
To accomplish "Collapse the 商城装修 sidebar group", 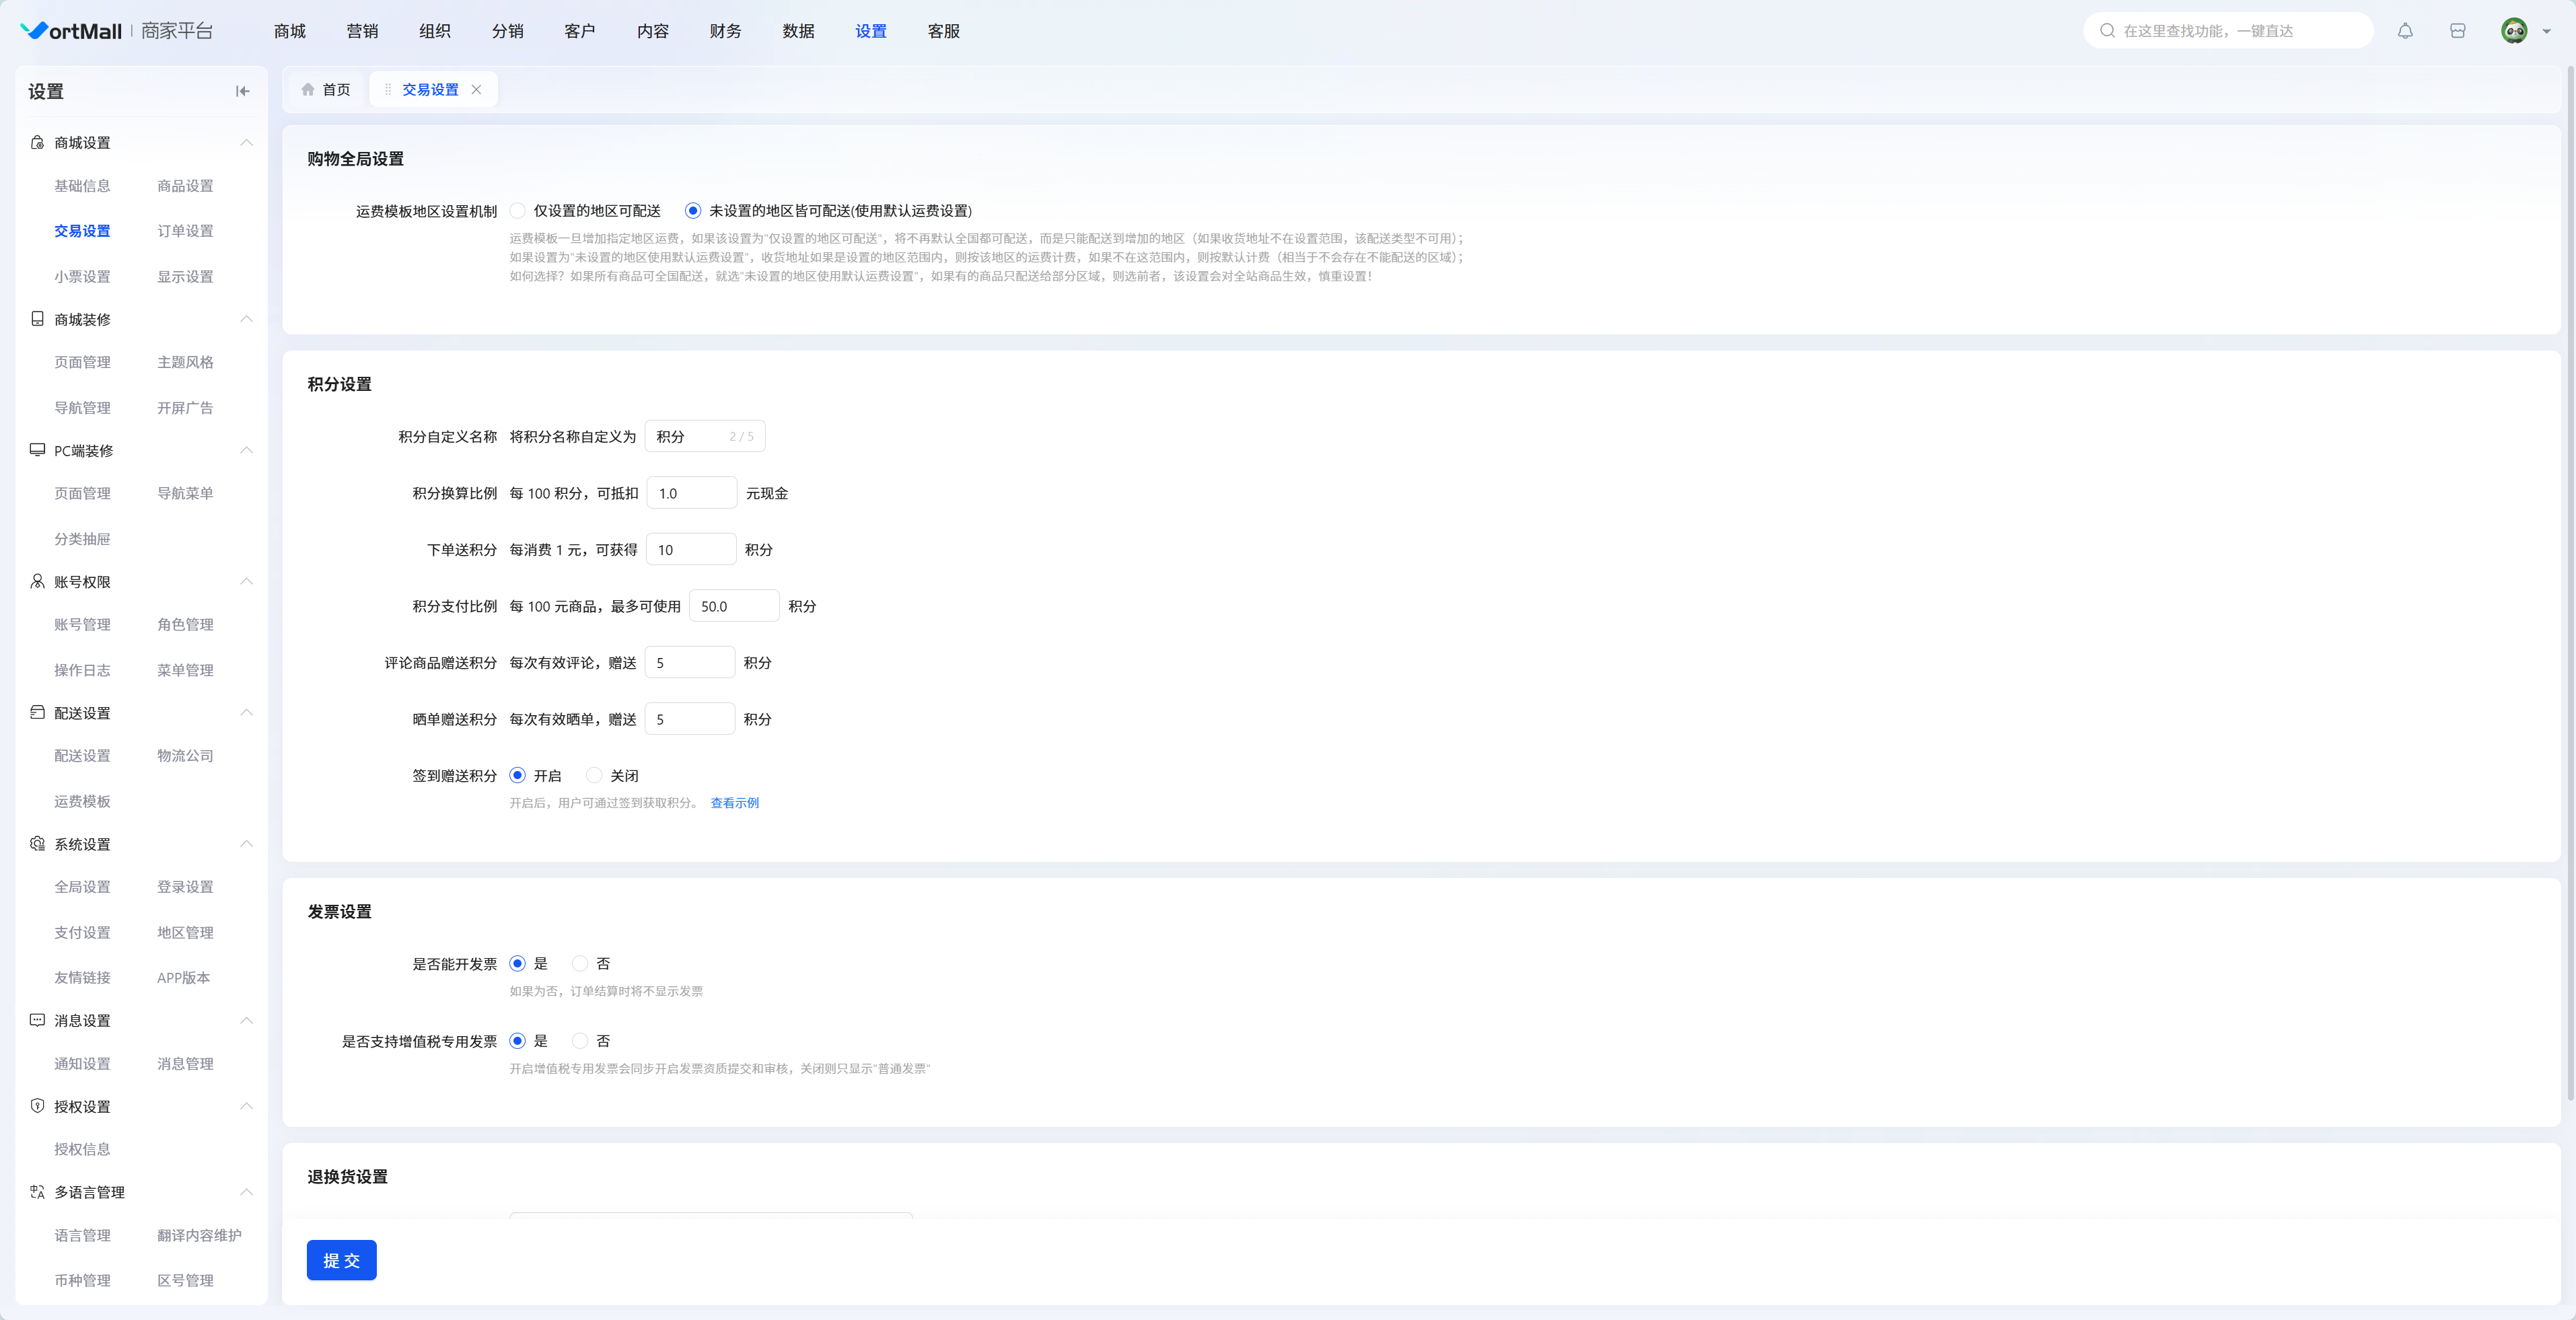I will 246,319.
